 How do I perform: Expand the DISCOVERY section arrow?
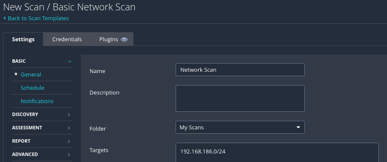[x=69, y=115]
